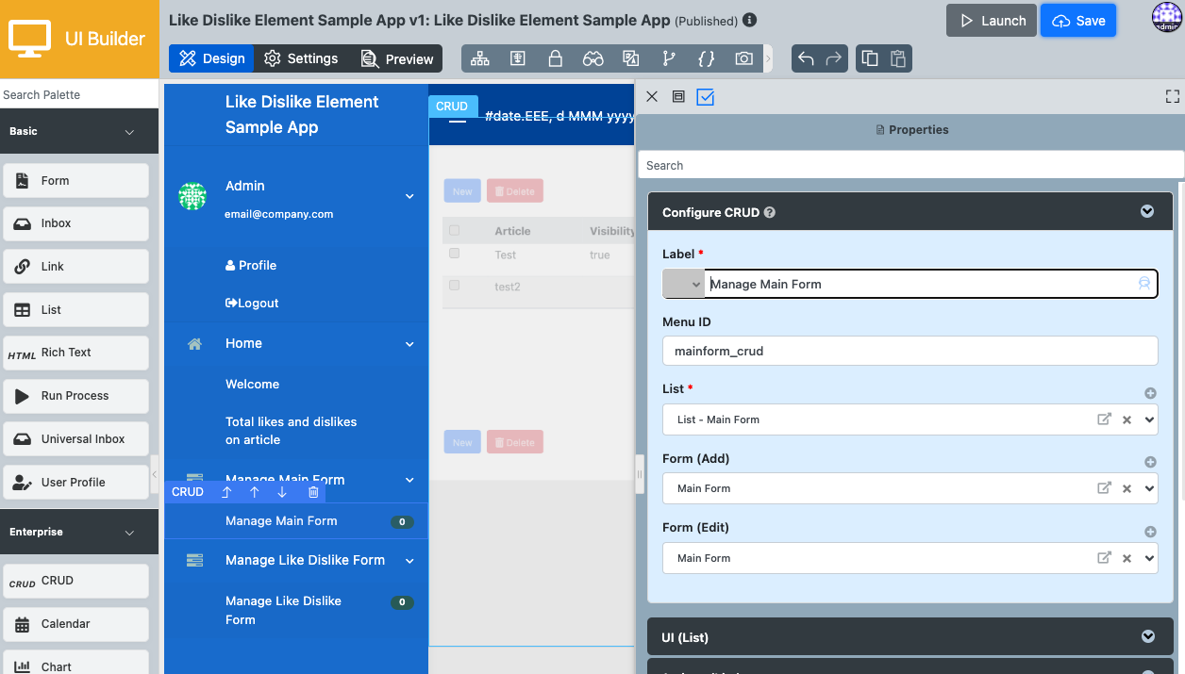Expand the UI (List) section
Screen dimensions: 1185x674
[x=1147, y=637]
